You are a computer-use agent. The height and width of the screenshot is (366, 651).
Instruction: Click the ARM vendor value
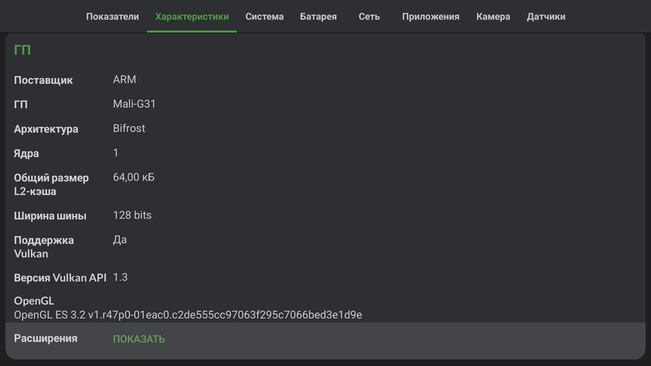[x=124, y=79]
